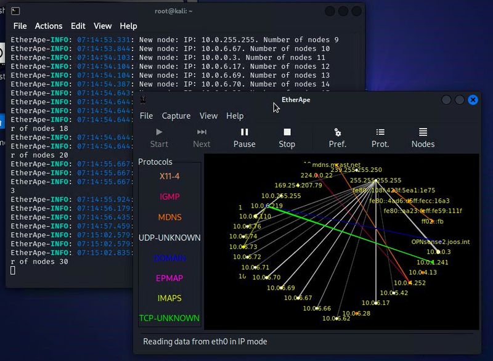Image resolution: width=493 pixels, height=361 pixels.
Task: Click the OPNsense2.joos.int node in the graph
Action: click(442, 243)
